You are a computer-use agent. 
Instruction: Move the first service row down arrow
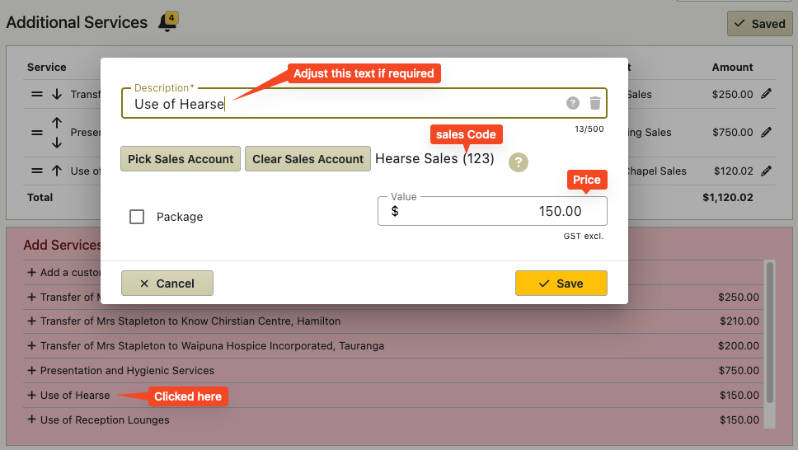(57, 94)
